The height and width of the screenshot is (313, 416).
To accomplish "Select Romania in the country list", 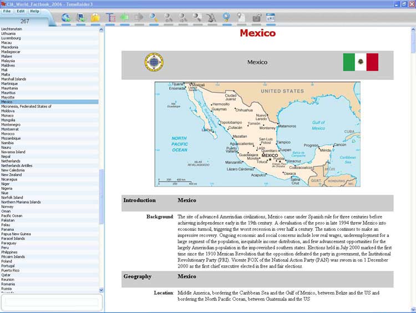I will [8, 284].
